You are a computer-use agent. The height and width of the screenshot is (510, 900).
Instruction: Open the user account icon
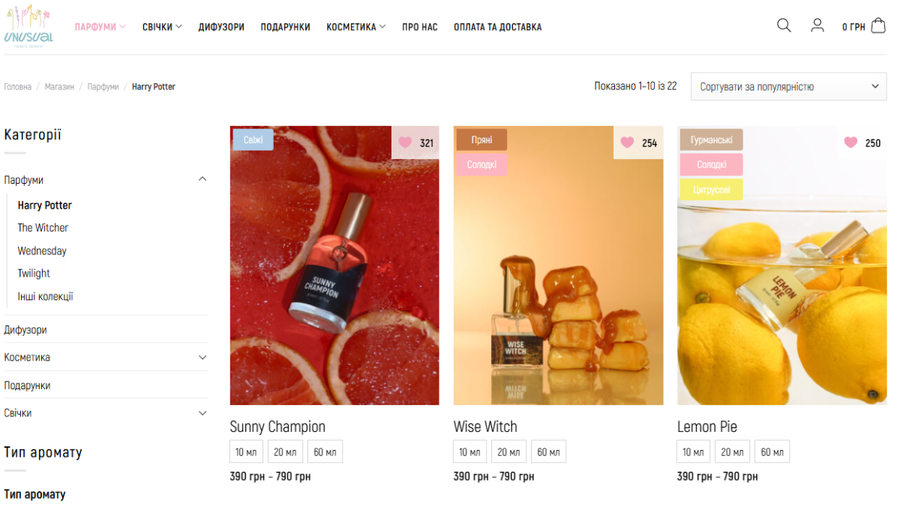(x=817, y=25)
